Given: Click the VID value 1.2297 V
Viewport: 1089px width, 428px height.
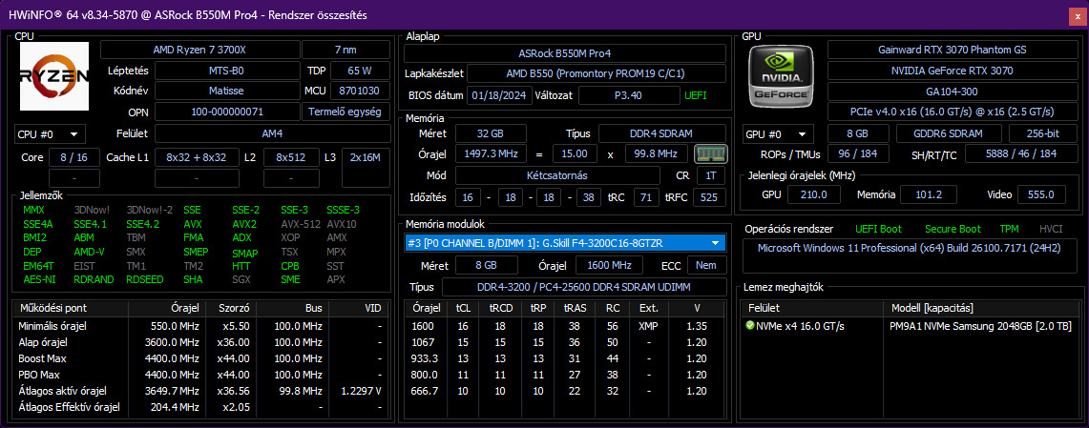Looking at the screenshot, I should click(361, 391).
